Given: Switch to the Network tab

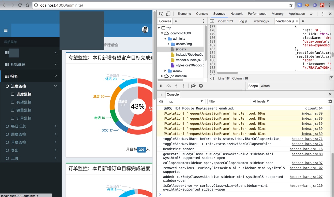Looking at the screenshot, I should [237, 14].
